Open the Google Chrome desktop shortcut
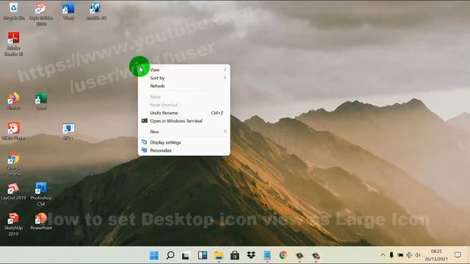 [x=13, y=164]
